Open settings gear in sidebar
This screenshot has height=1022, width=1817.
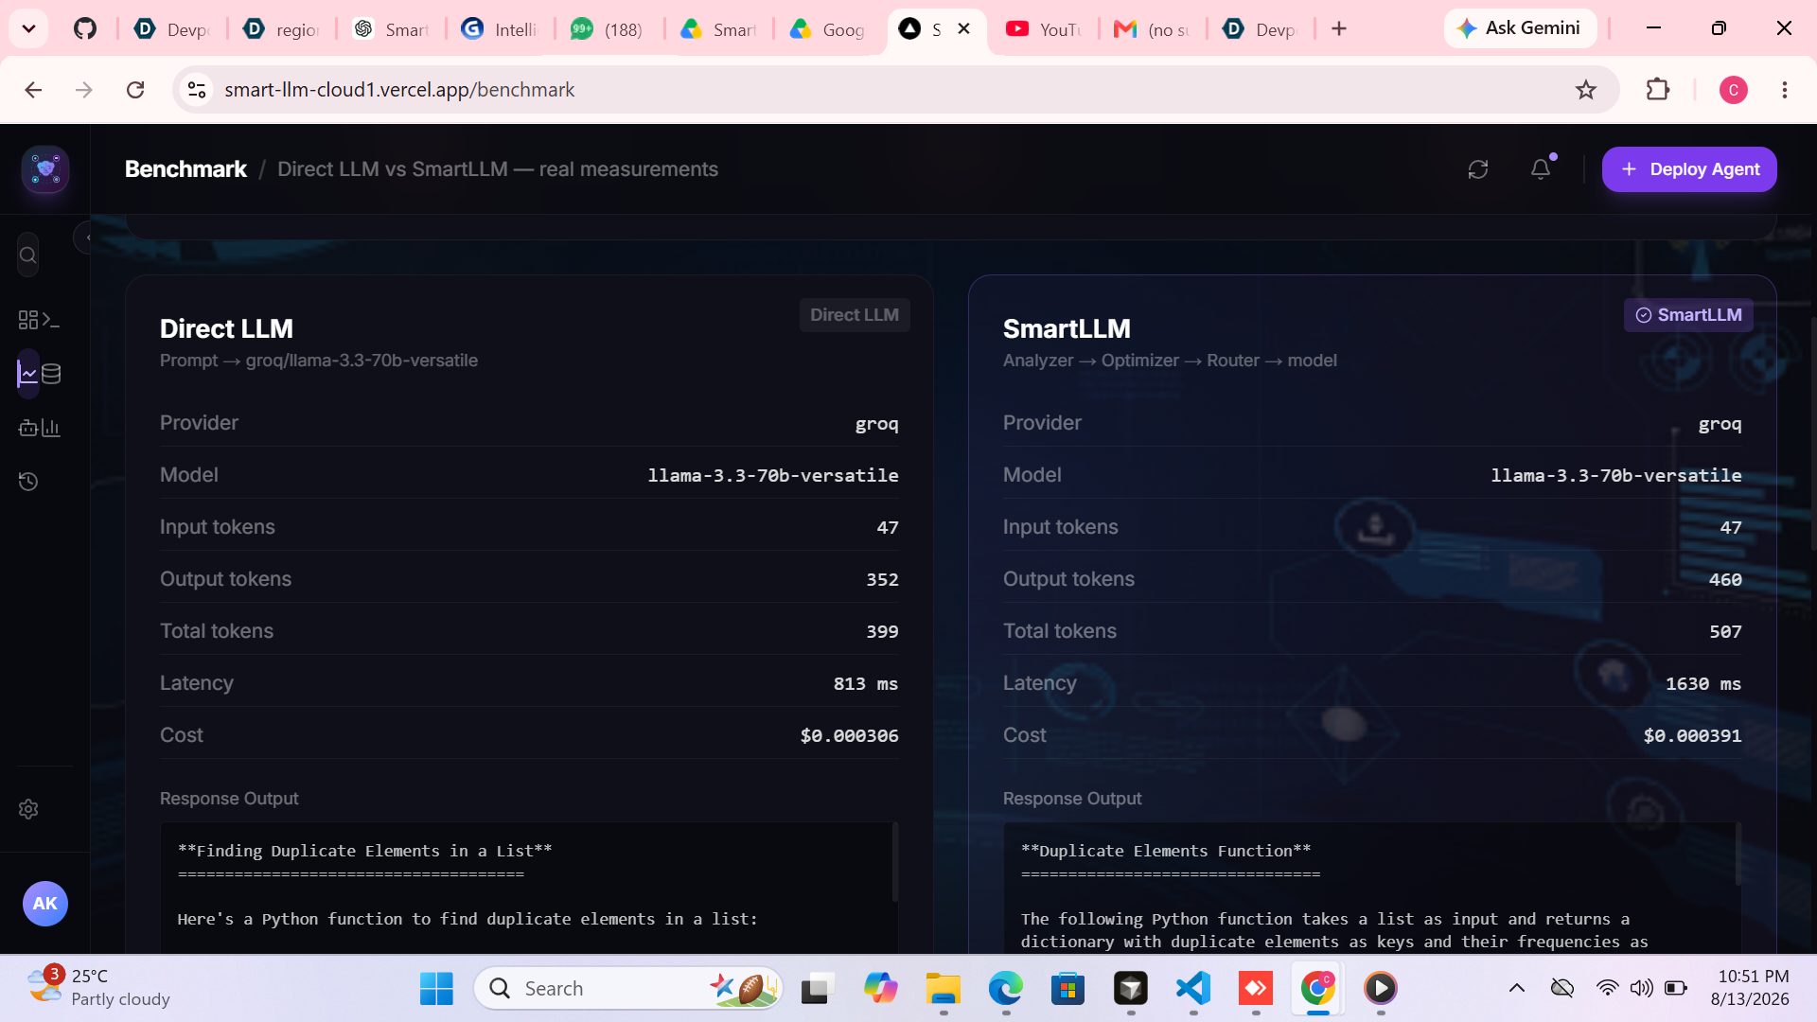(28, 809)
